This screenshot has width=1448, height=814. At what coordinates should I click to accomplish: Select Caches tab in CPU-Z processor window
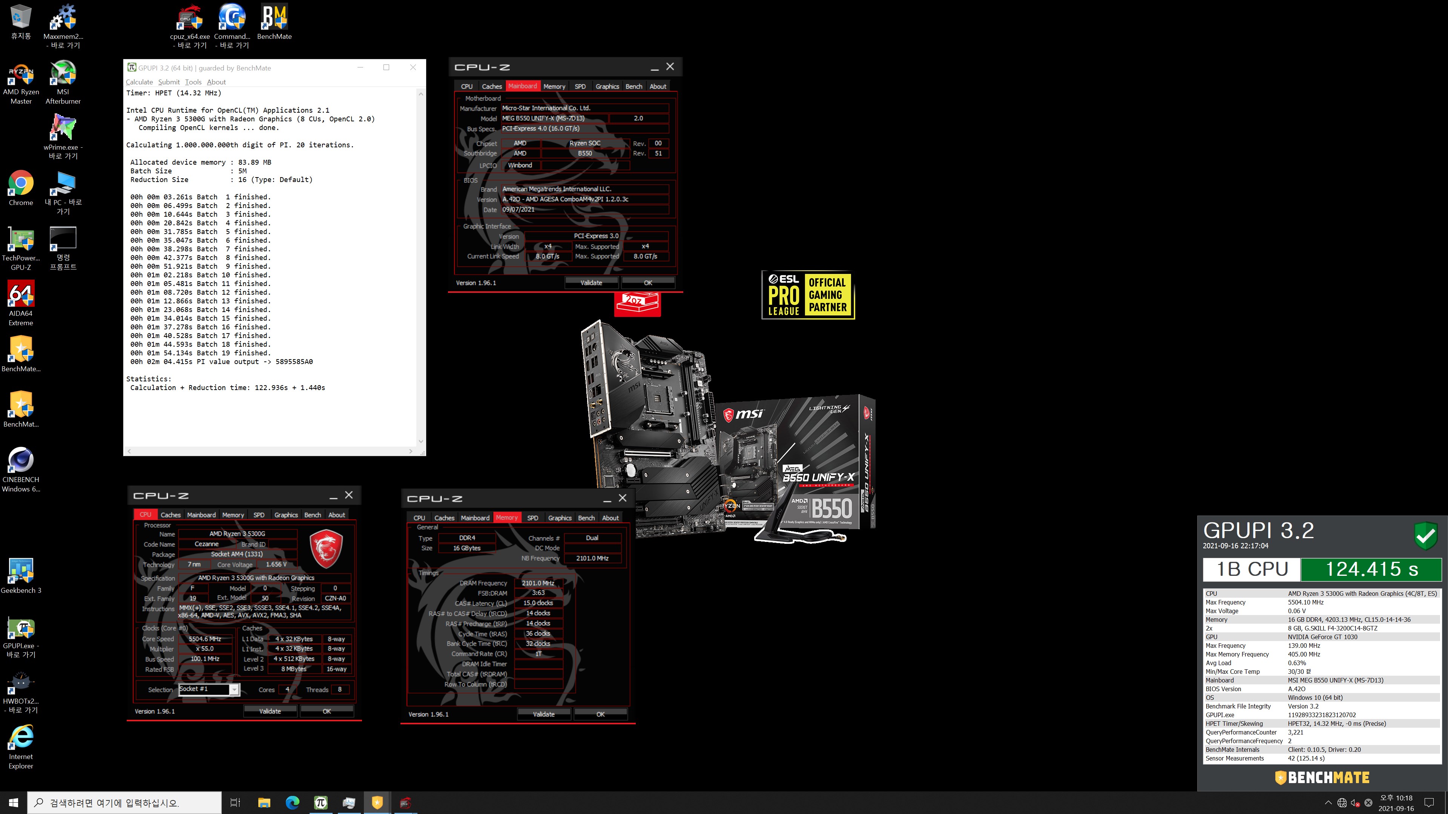coord(171,515)
